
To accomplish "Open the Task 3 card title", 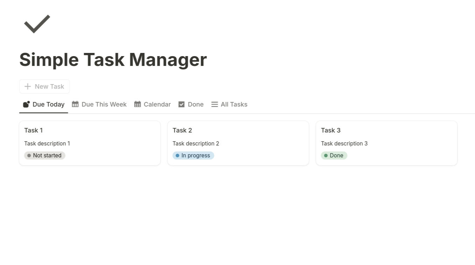I will click(x=331, y=130).
